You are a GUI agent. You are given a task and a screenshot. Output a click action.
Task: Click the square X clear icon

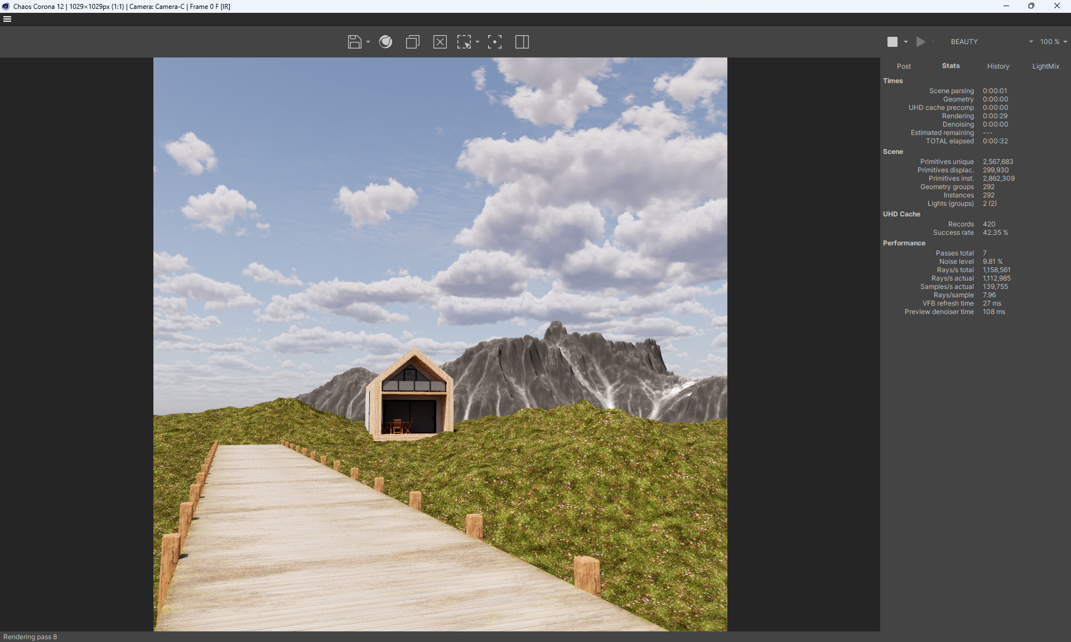[440, 42]
